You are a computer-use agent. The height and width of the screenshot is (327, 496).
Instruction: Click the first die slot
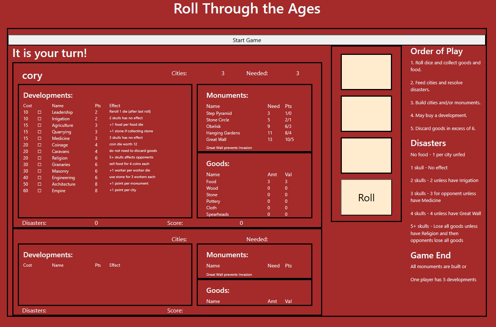tap(366, 72)
